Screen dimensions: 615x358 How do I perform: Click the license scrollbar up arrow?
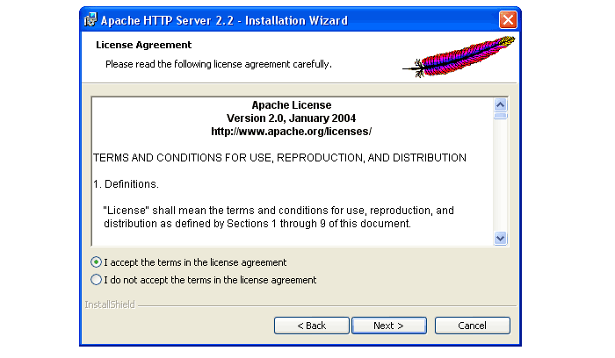tap(501, 104)
